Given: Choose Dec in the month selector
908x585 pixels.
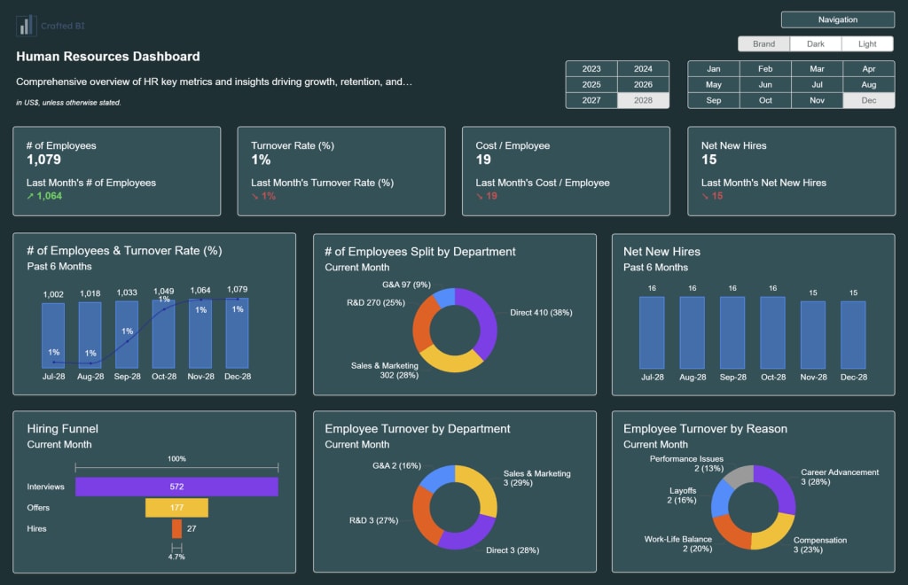Looking at the screenshot, I should click(x=868, y=100).
